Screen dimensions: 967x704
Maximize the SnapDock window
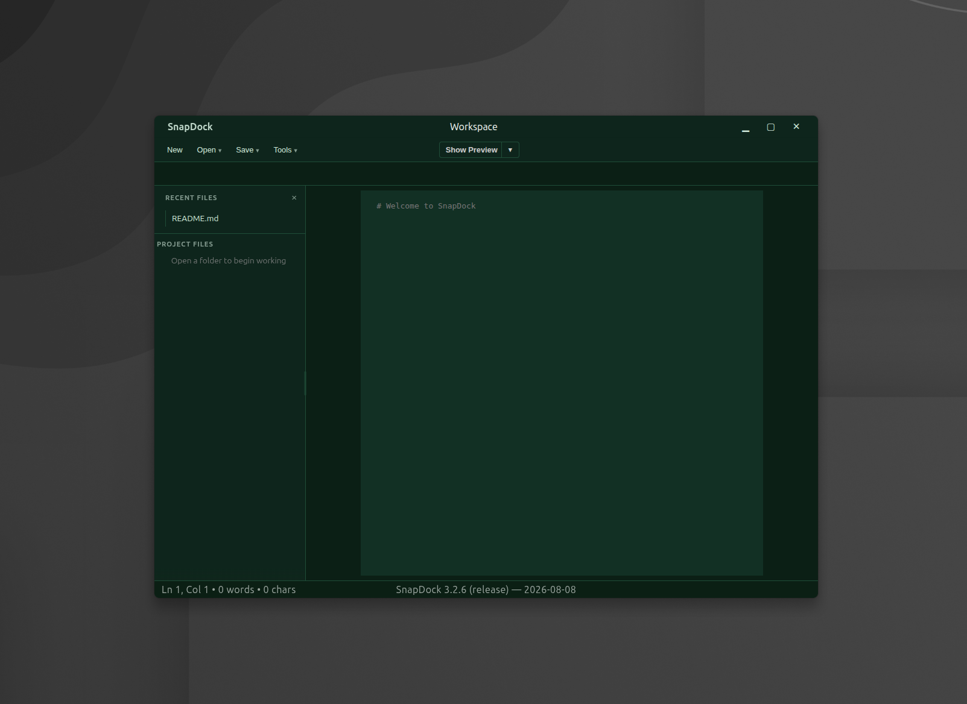770,127
